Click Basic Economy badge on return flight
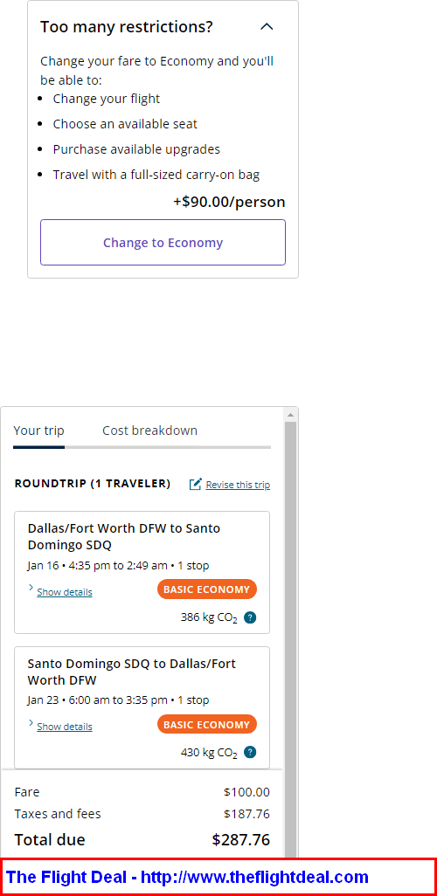This screenshot has height=896, width=437. click(207, 725)
